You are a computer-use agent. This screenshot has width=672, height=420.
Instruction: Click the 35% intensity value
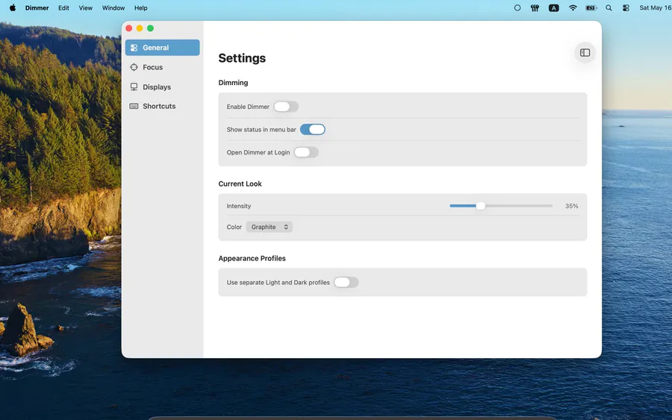coord(571,206)
